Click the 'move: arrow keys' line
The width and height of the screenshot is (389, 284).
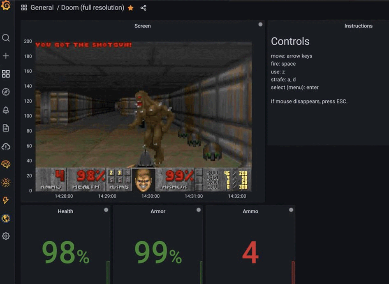(292, 56)
